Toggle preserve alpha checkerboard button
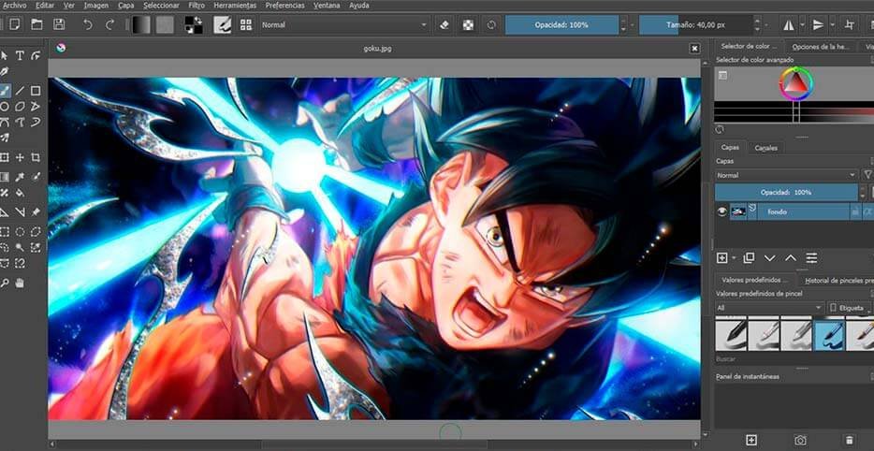Image resolution: width=874 pixels, height=451 pixels. (468, 24)
